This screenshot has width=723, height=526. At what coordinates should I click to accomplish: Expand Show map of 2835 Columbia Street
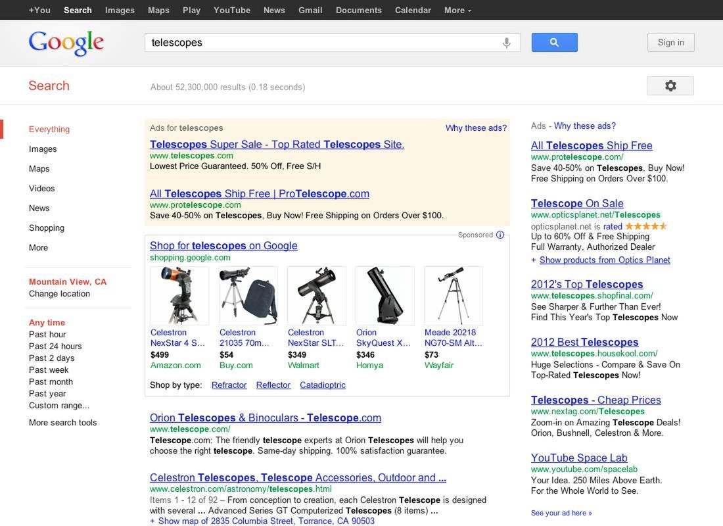point(266,521)
